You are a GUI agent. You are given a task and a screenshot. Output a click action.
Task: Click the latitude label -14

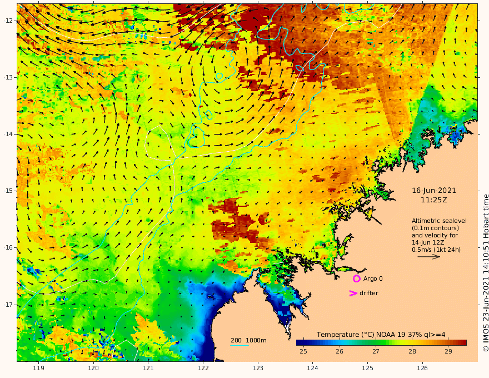8,134
